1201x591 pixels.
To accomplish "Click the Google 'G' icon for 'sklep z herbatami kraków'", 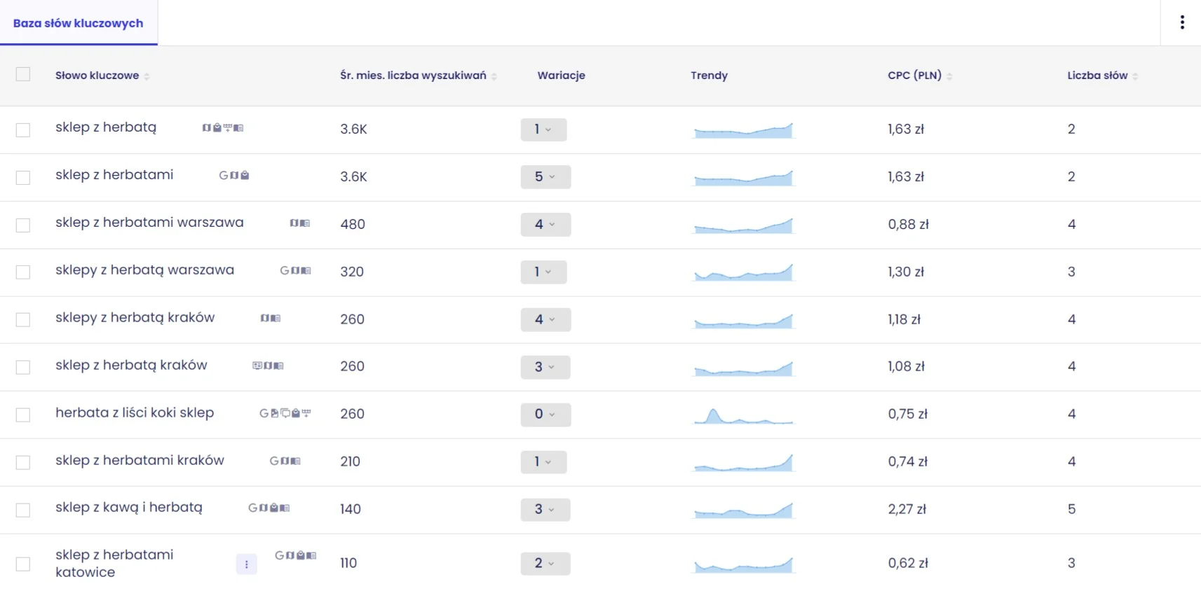I will coord(275,461).
